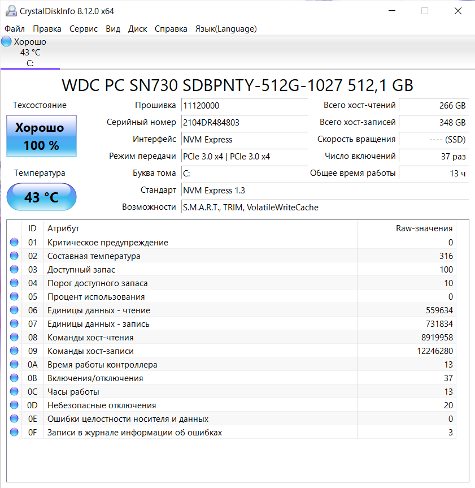Image resolution: width=475 pixels, height=488 pixels.
Task: Select the Составная температура attribute row
Action: 232,256
